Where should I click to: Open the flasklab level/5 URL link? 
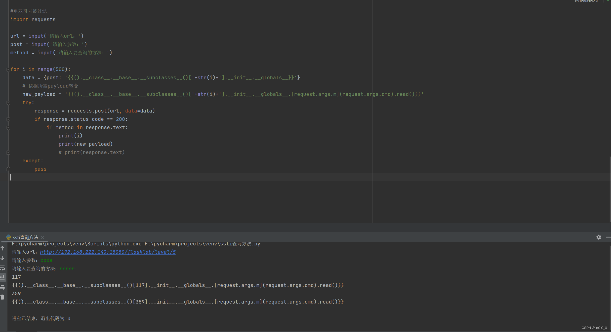pyautogui.click(x=108, y=252)
